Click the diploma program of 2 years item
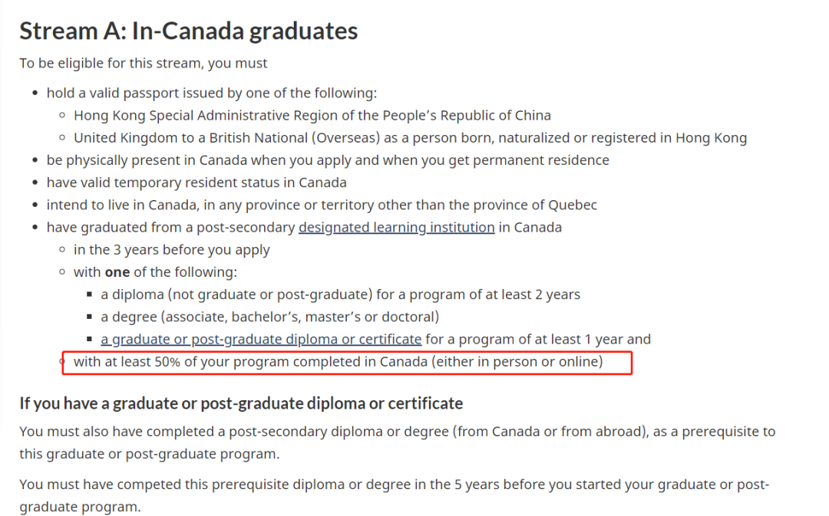 [341, 294]
